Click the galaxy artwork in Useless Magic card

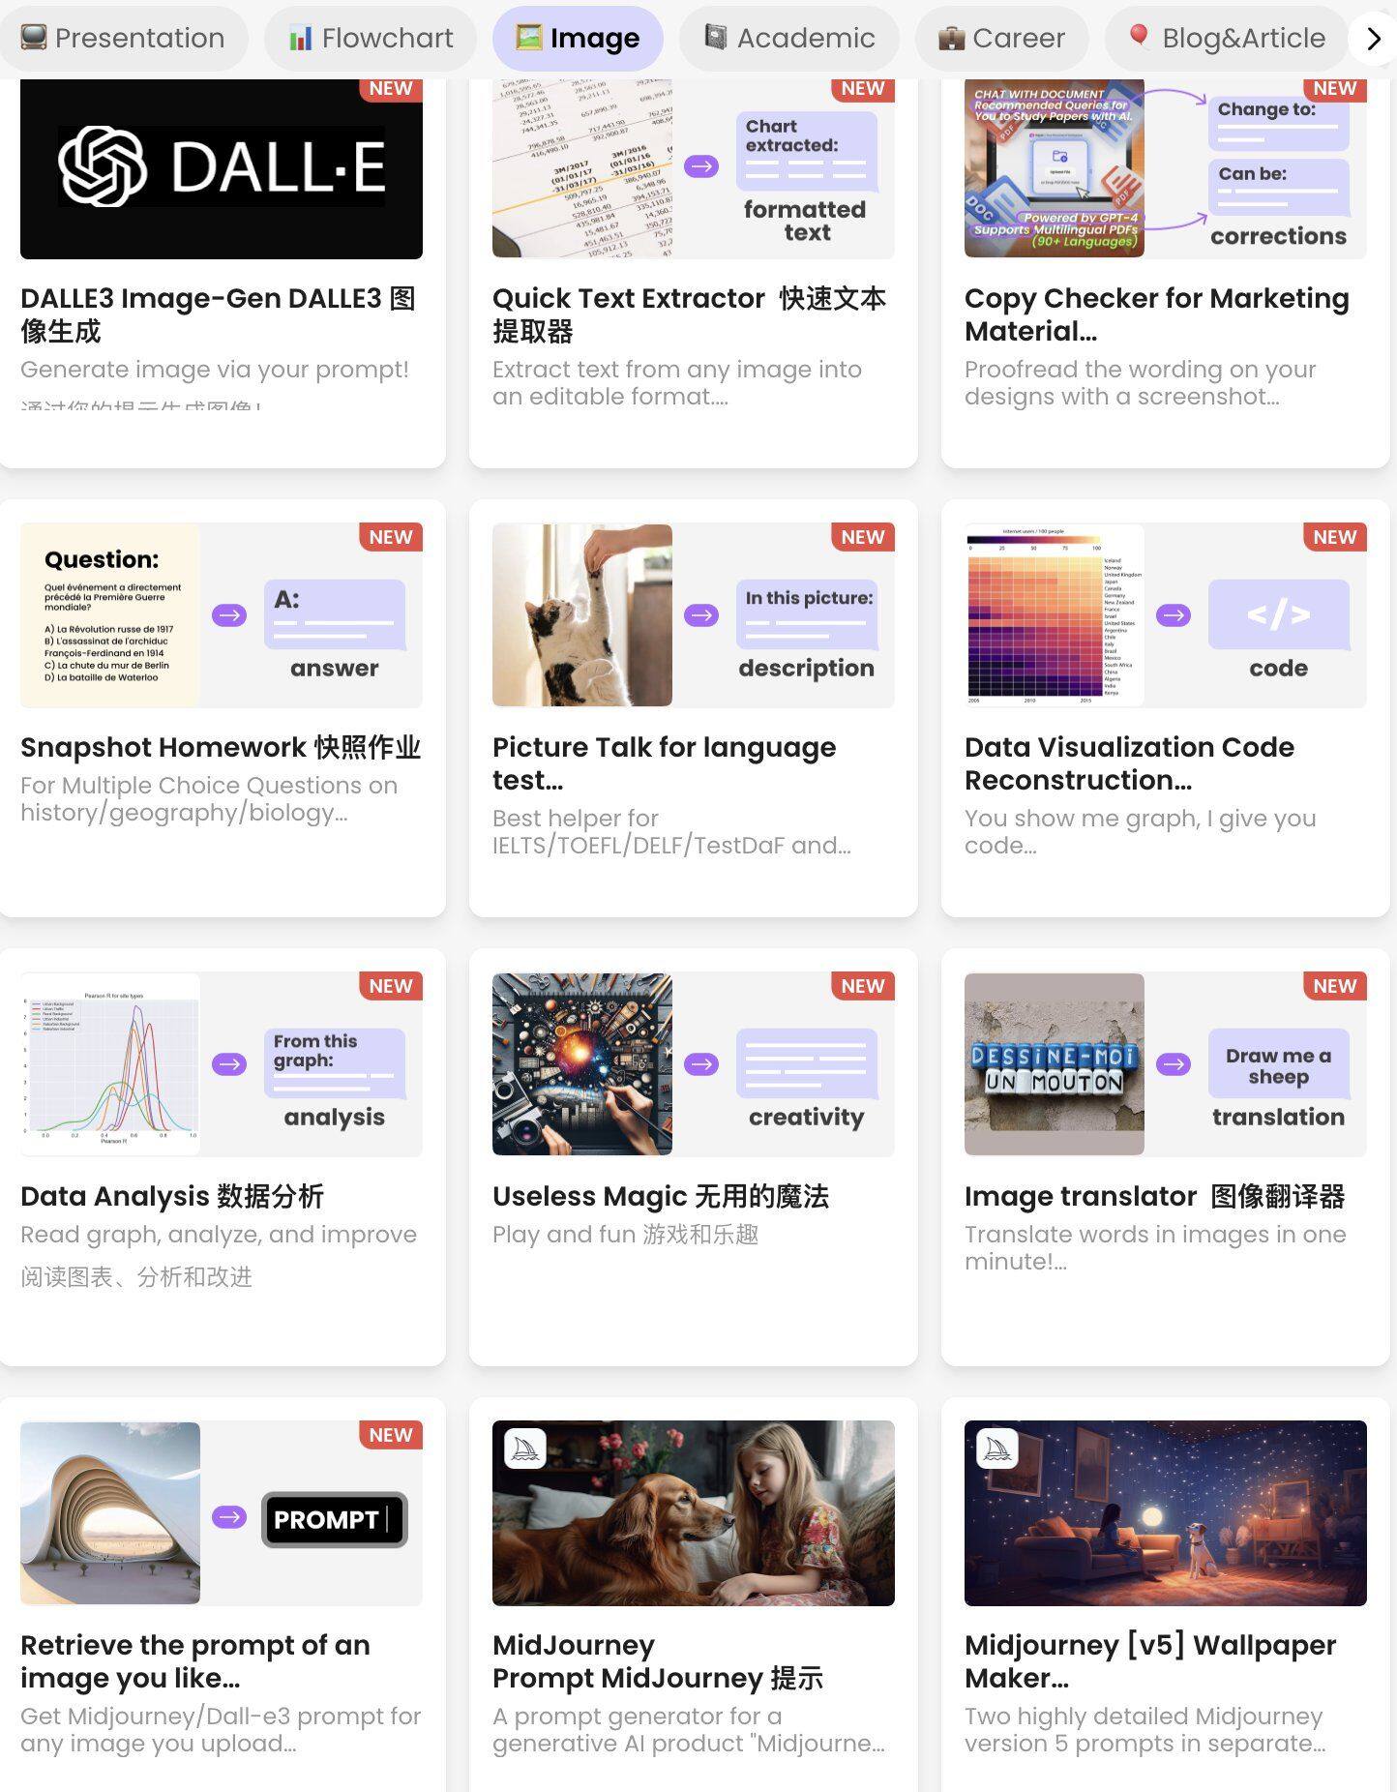coord(582,1064)
